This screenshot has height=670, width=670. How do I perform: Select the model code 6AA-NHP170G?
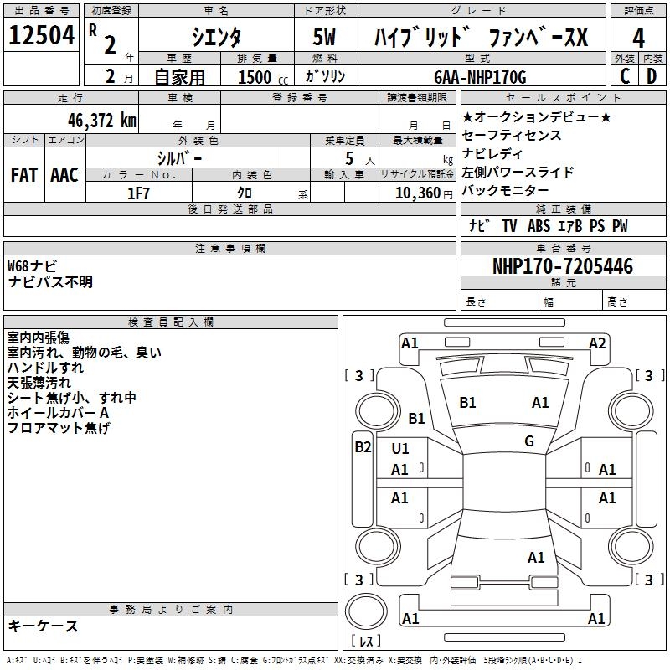480,77
